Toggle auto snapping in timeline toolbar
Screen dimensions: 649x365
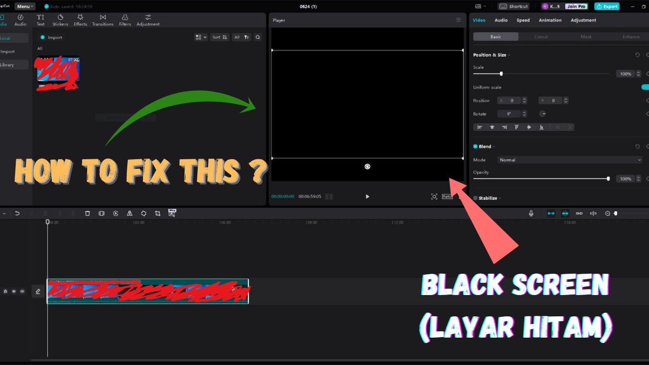pos(565,213)
